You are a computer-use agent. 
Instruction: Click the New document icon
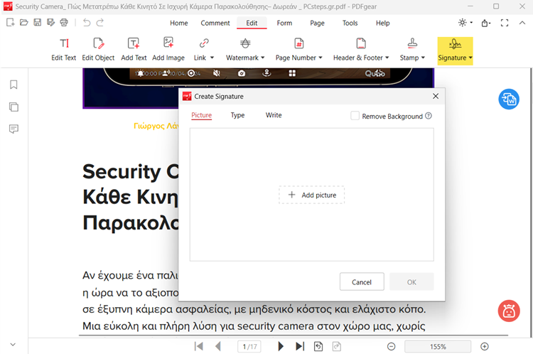10,23
